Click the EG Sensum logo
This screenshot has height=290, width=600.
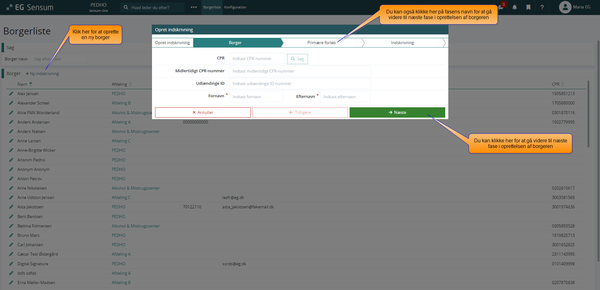30,7
